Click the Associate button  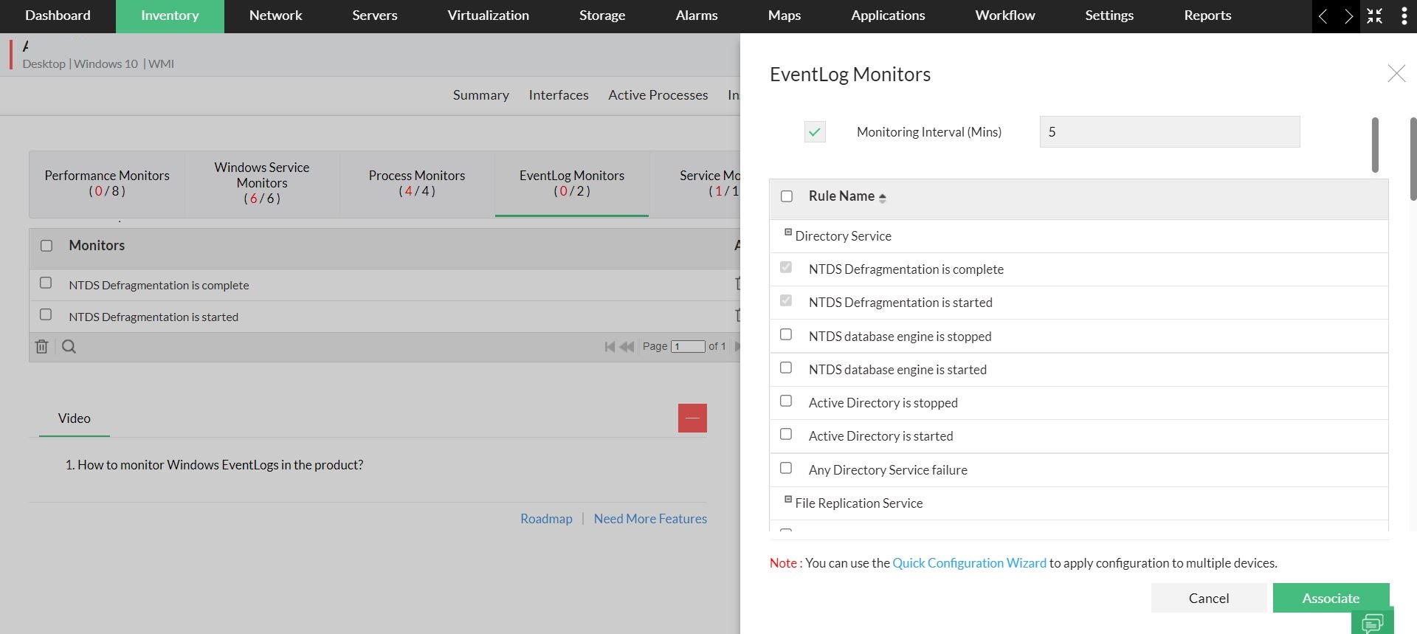pos(1330,598)
